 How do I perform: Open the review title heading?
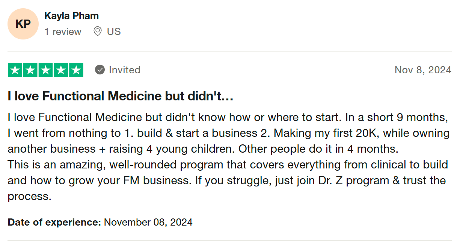[x=121, y=96]
